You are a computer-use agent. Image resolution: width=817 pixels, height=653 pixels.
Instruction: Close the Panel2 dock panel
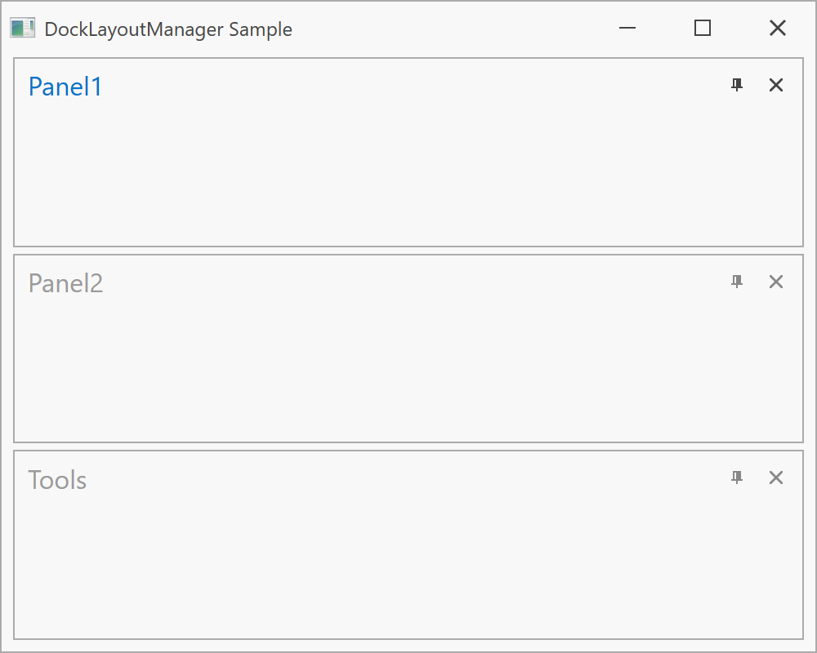point(776,282)
